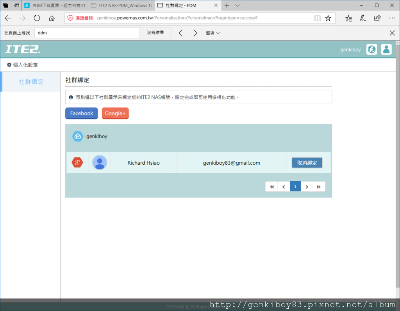Viewport: 400px width, 311px height.
Task: Click the ITE2 logo
Action: [x=22, y=49]
